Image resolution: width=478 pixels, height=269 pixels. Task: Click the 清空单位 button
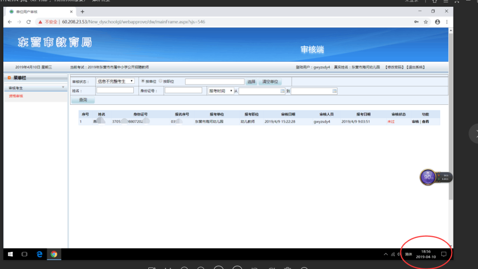tap(270, 81)
